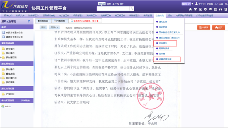Click the admin user group icon

pyautogui.click(x=3, y=106)
